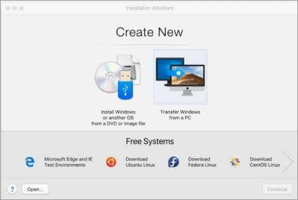This screenshot has height=200, width=298.
Task: Click the Open... button
Action: pyautogui.click(x=35, y=189)
